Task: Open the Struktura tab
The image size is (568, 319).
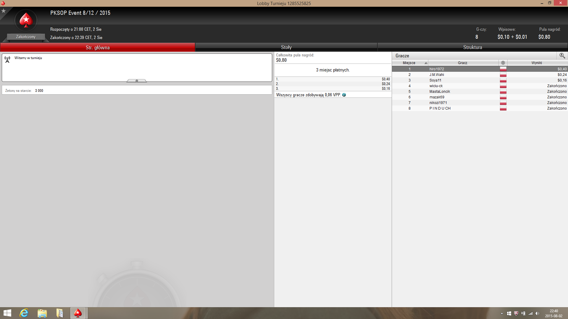Action: click(473, 47)
